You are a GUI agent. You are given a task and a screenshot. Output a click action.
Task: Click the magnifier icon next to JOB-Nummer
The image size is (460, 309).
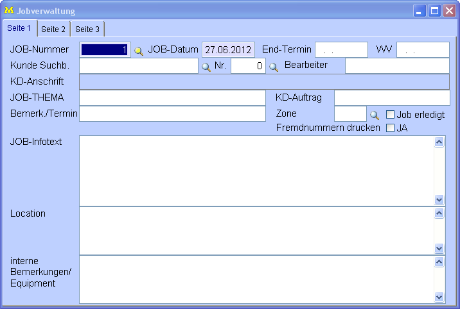click(x=138, y=51)
